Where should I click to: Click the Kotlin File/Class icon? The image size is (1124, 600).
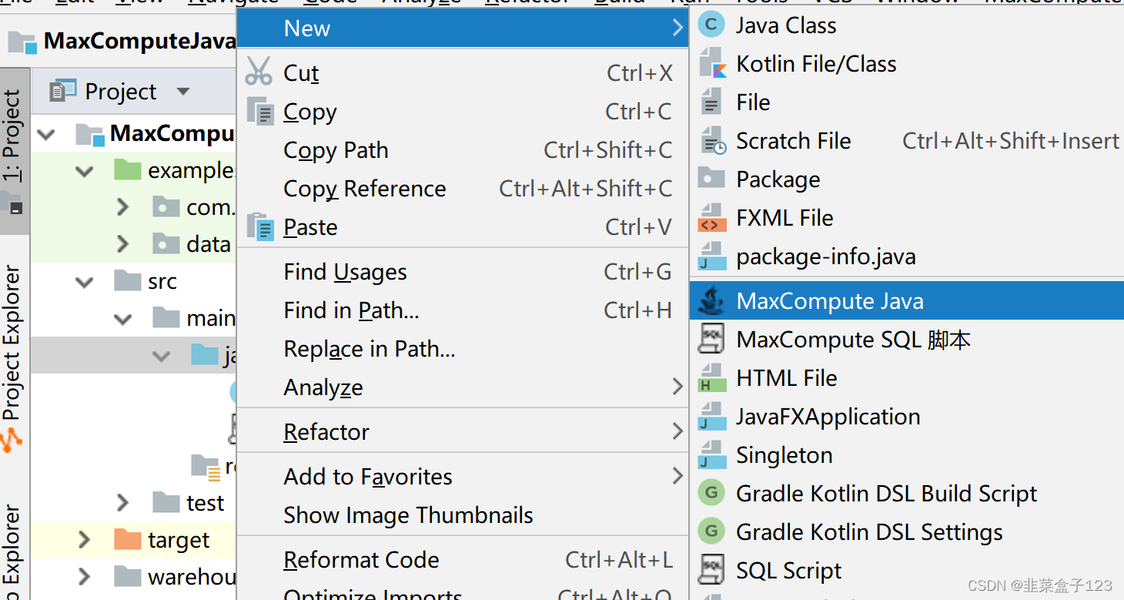(712, 64)
